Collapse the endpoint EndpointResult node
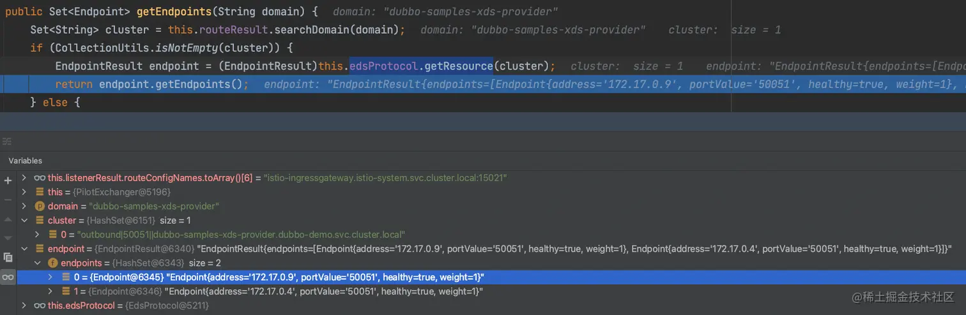 [x=24, y=249]
